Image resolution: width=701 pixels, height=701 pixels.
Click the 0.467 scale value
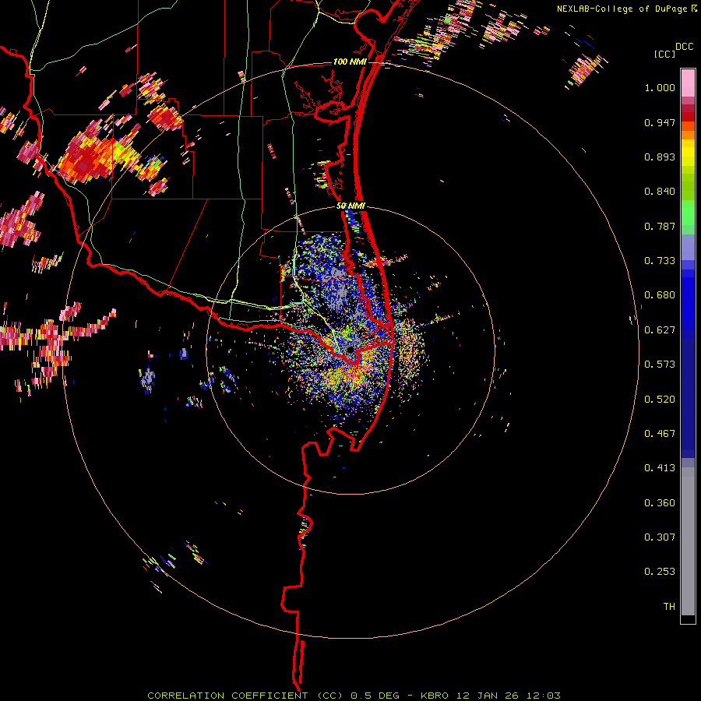tap(660, 434)
